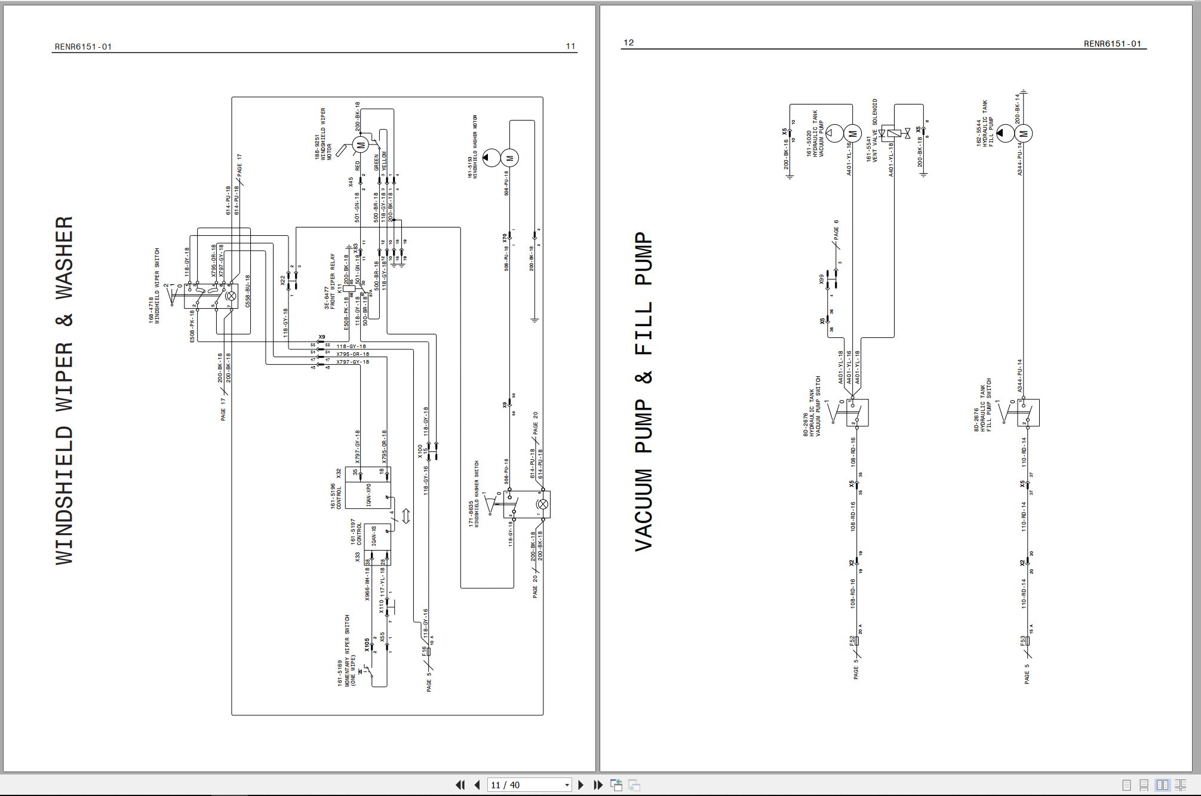Click the F53 fuse symbol
The height and width of the screenshot is (796, 1201).
(1028, 641)
